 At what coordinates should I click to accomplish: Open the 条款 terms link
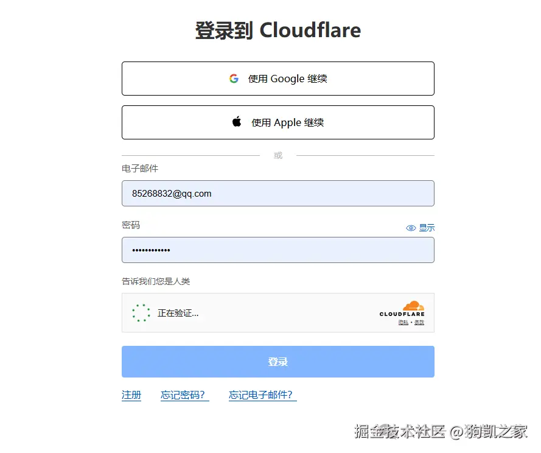tap(419, 321)
